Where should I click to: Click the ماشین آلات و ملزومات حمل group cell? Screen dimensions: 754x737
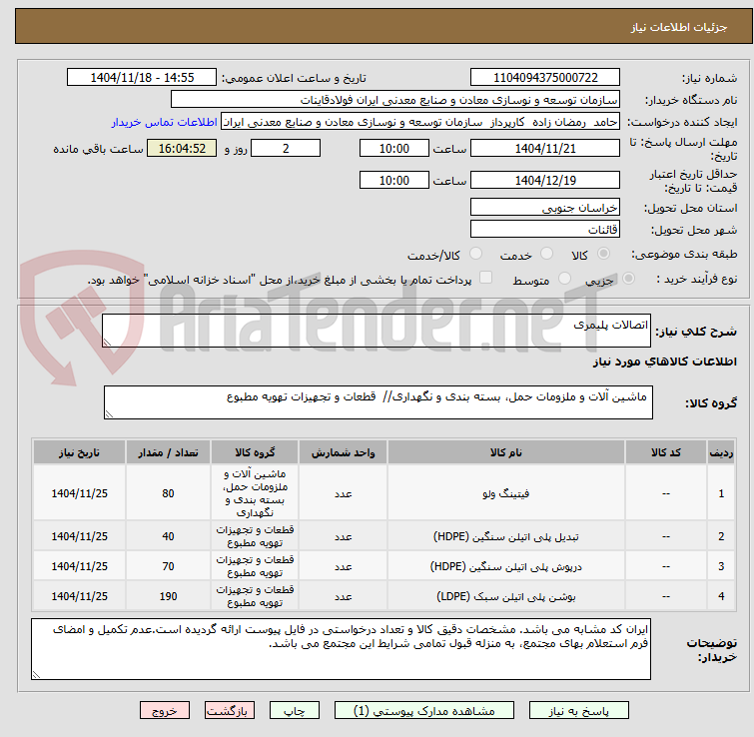[x=255, y=493]
